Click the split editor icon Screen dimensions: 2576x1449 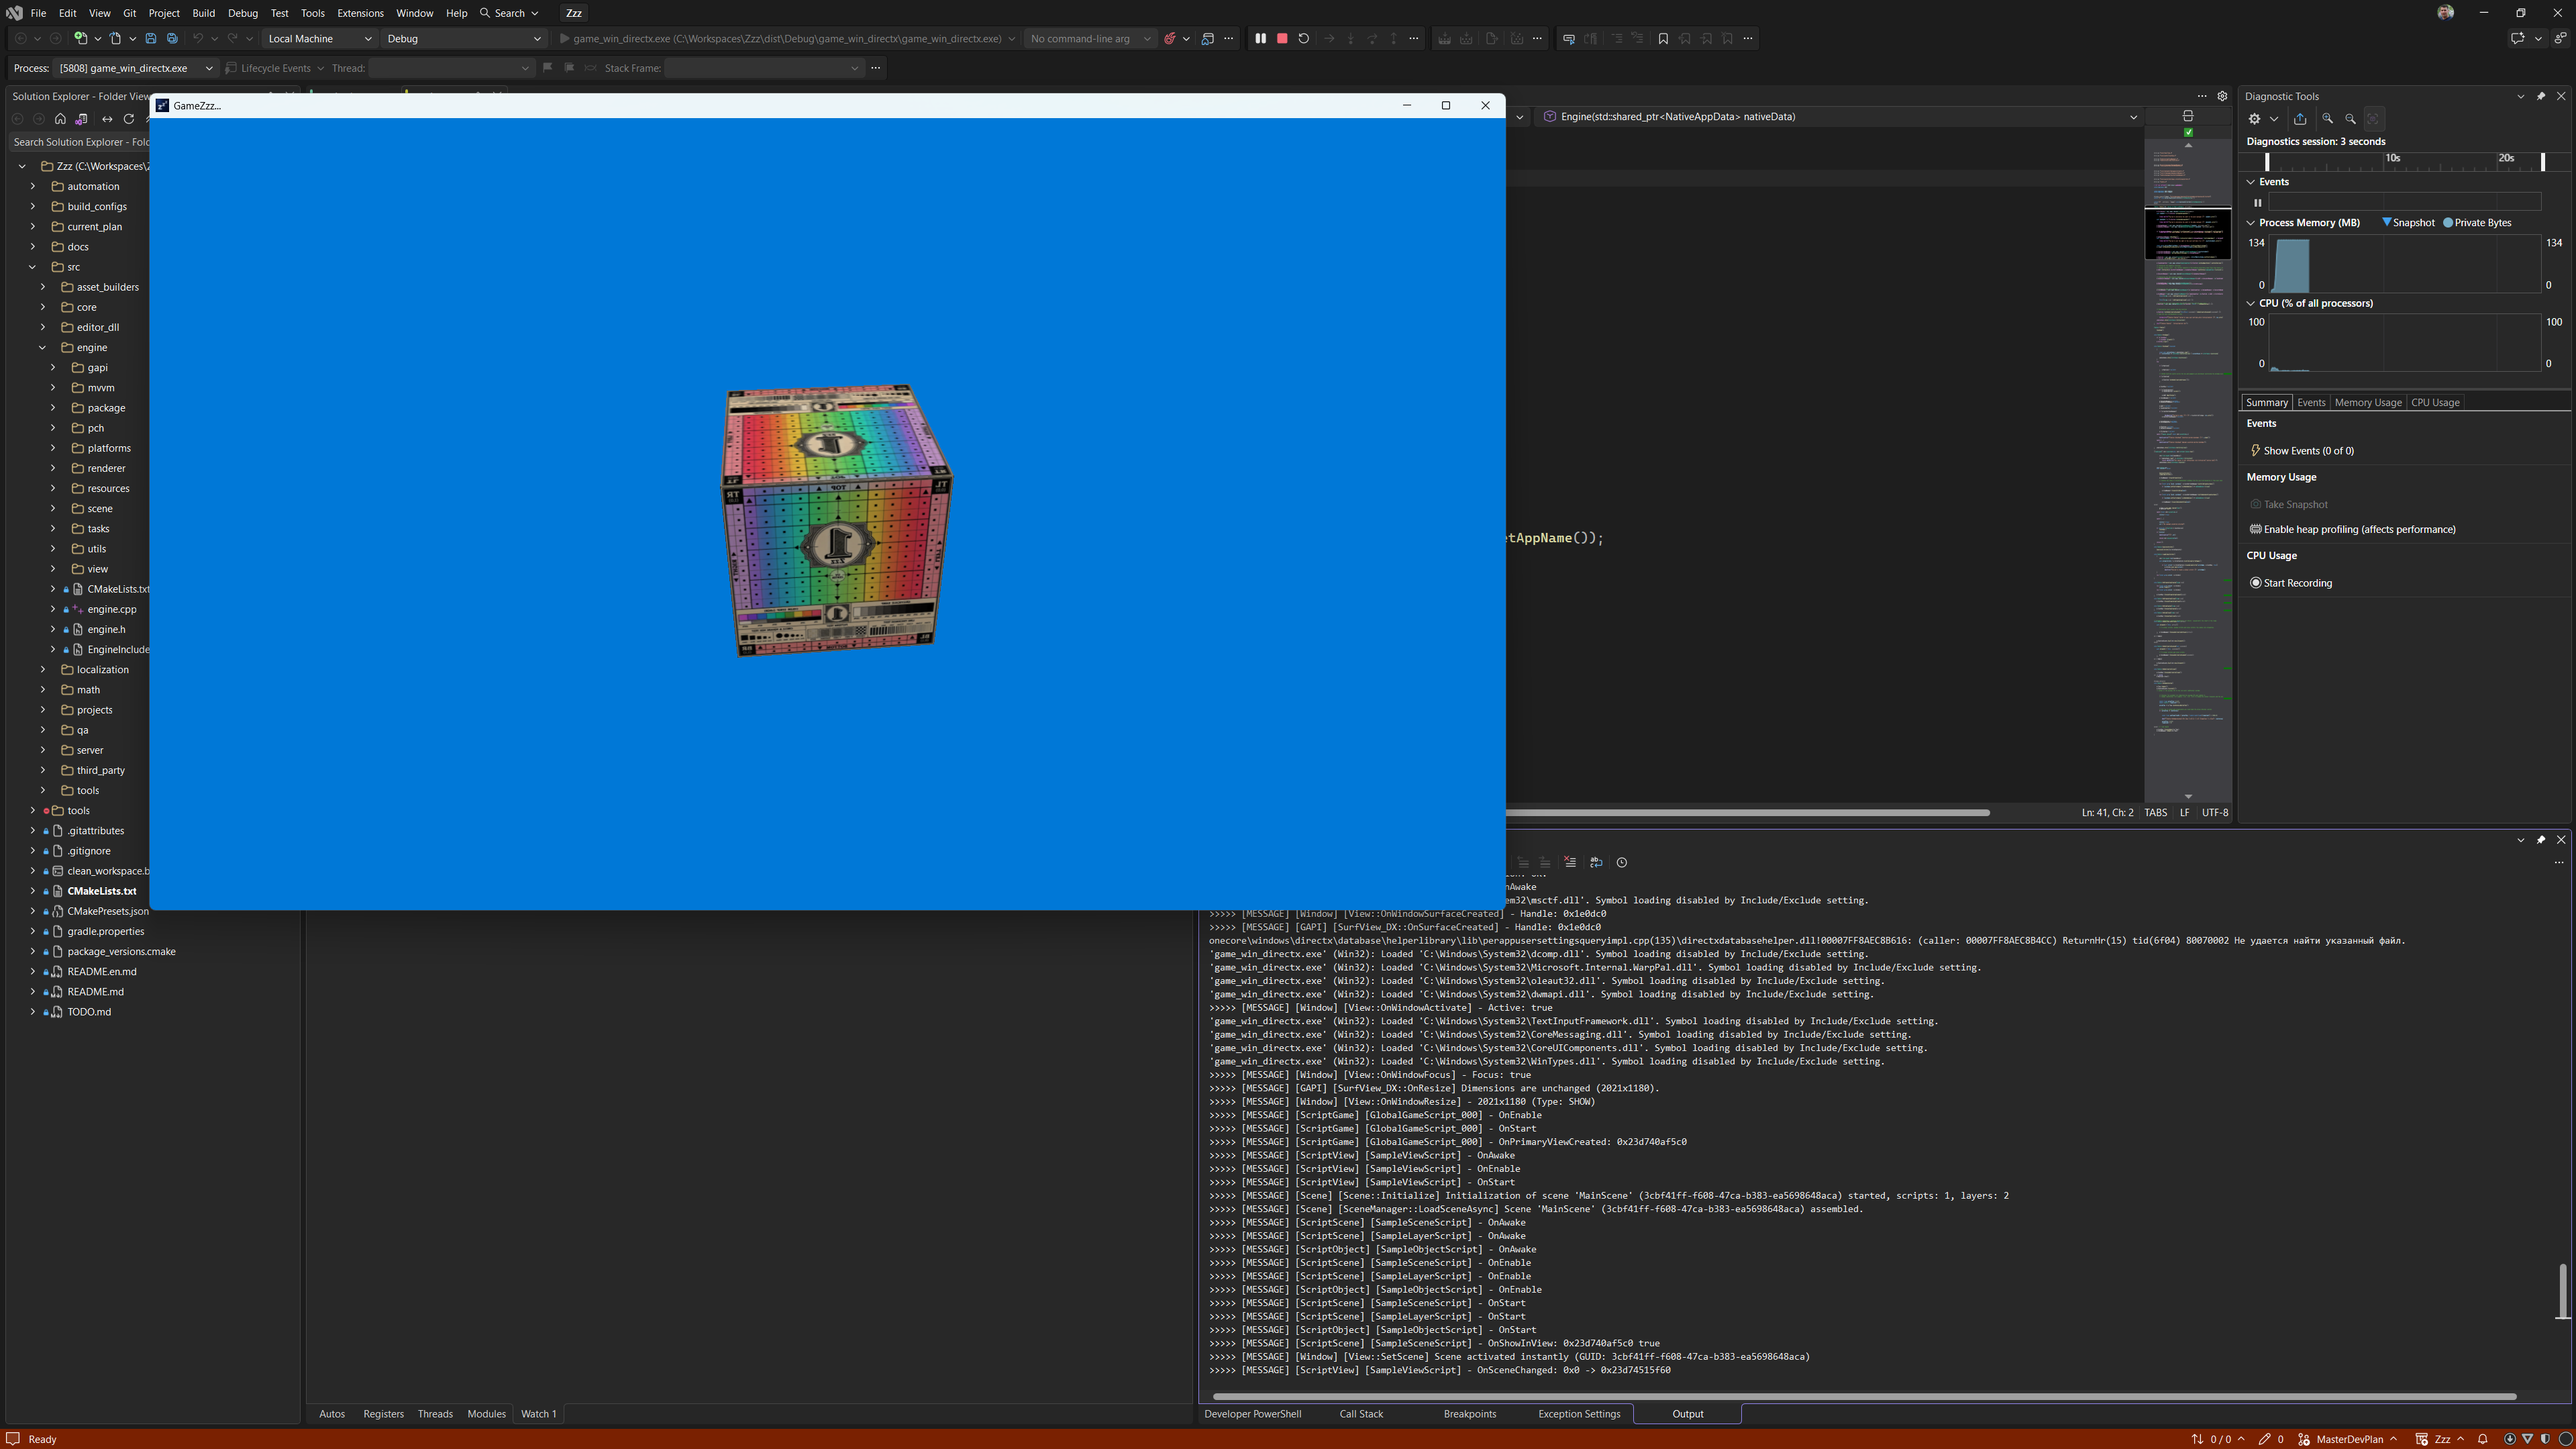(2188, 116)
